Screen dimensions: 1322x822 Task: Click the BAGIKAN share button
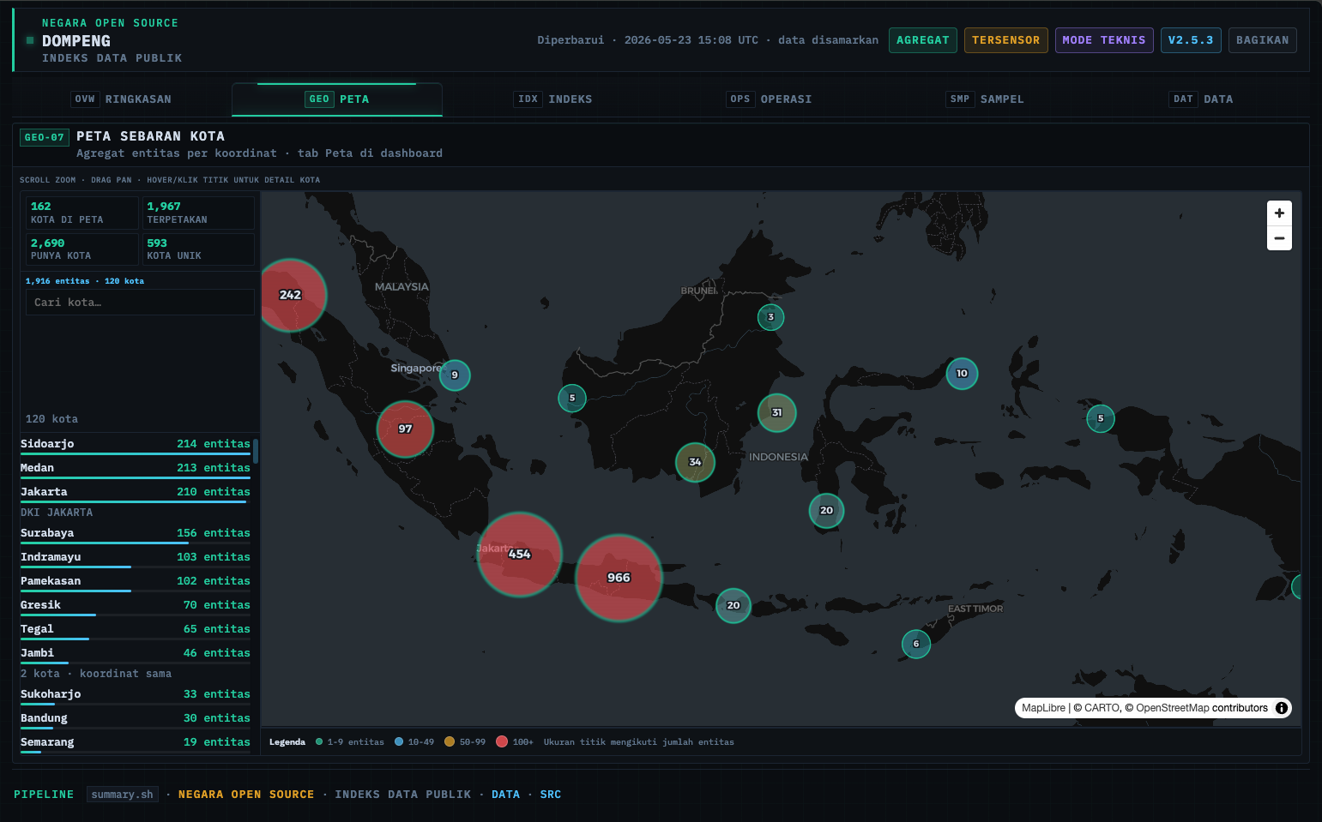[1262, 40]
